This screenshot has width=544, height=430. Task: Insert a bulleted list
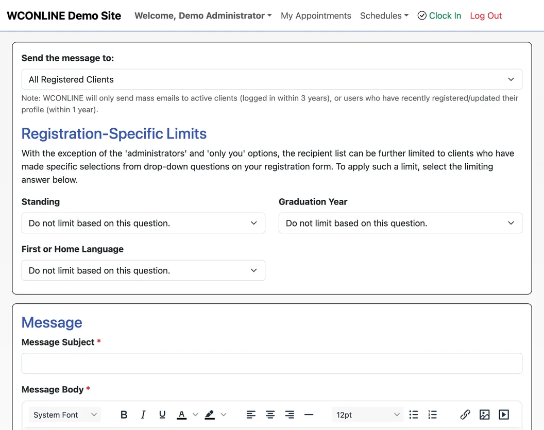click(x=414, y=415)
